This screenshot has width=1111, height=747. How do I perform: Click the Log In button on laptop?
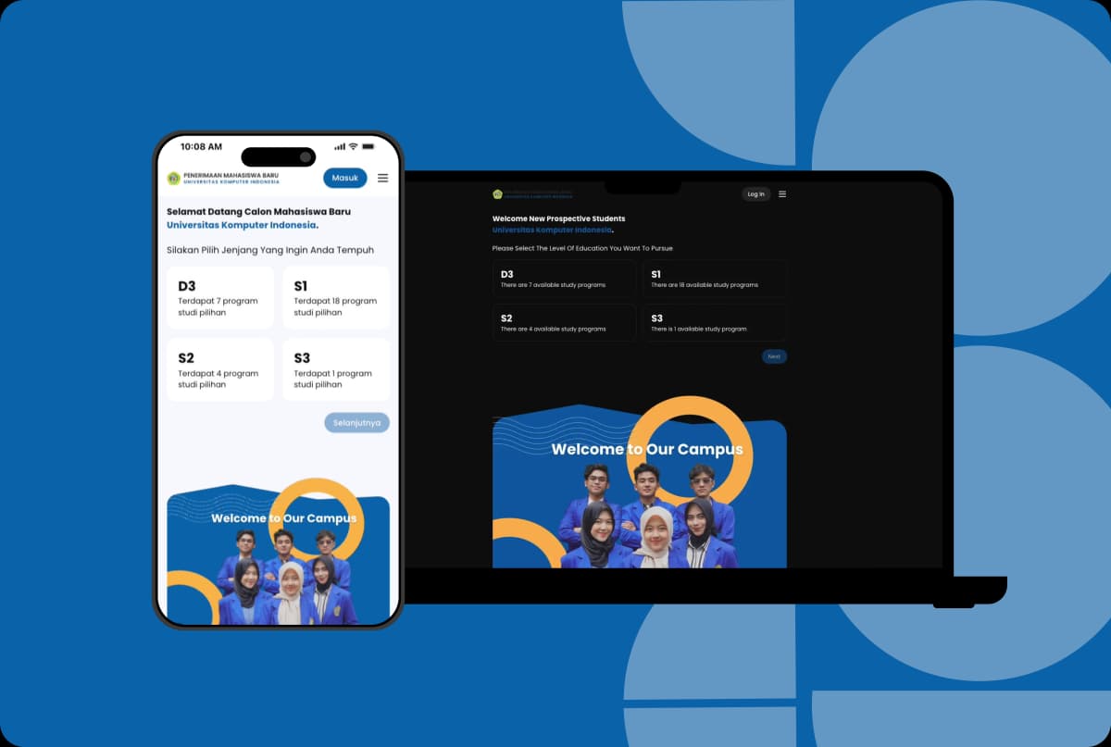click(x=755, y=194)
